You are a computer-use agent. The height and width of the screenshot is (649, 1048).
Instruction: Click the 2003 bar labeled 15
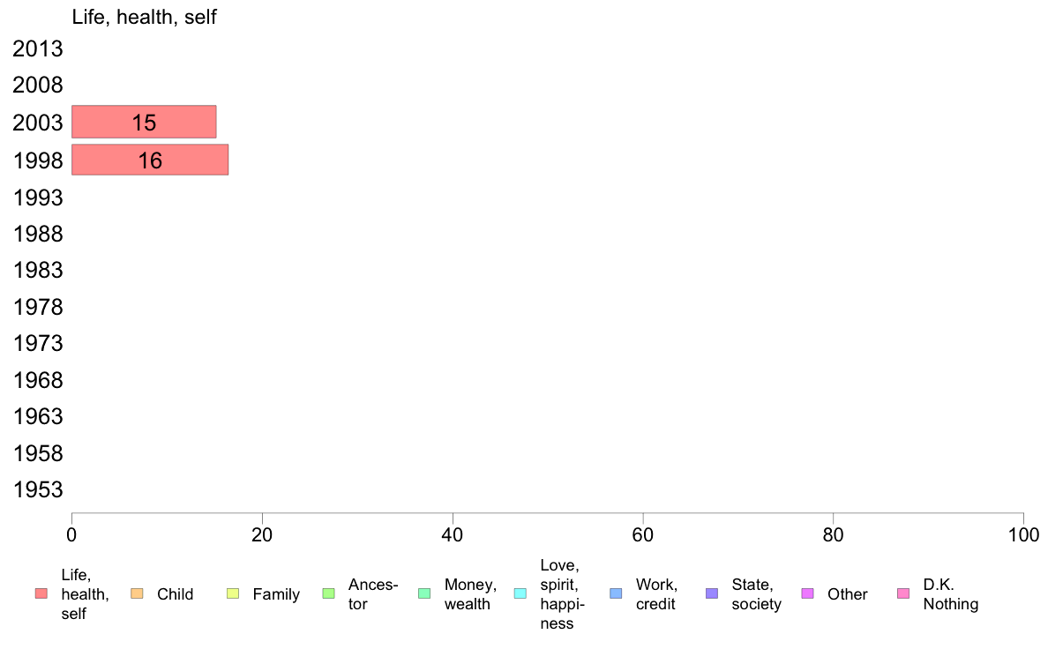coord(144,122)
